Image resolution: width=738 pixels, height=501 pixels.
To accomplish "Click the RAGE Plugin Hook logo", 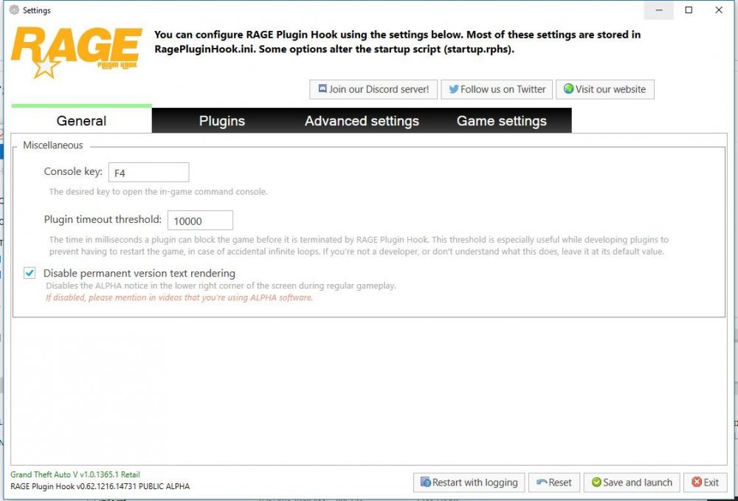I will (76, 52).
